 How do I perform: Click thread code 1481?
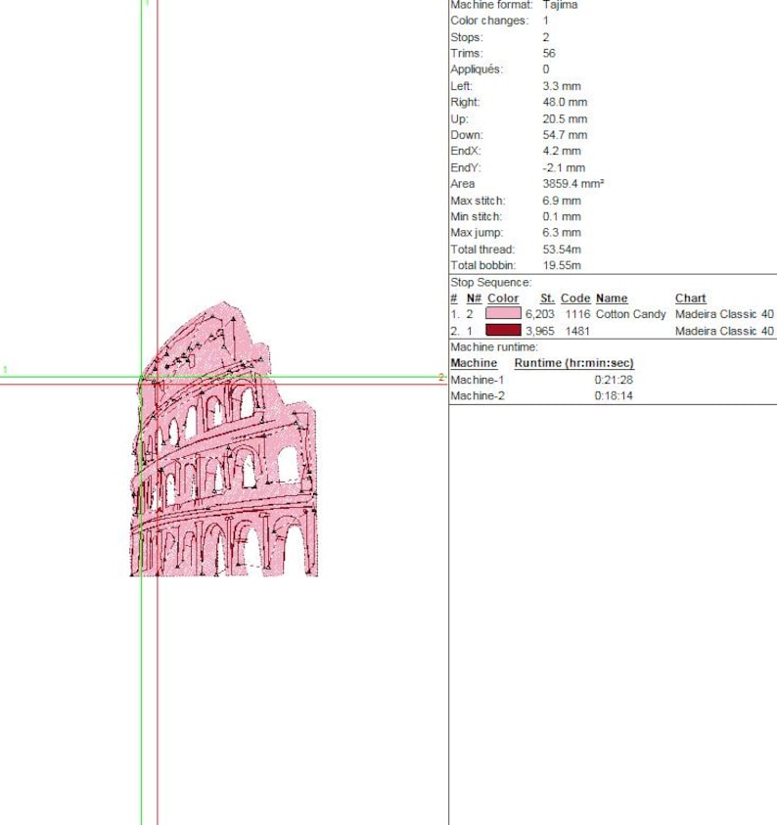tap(577, 331)
